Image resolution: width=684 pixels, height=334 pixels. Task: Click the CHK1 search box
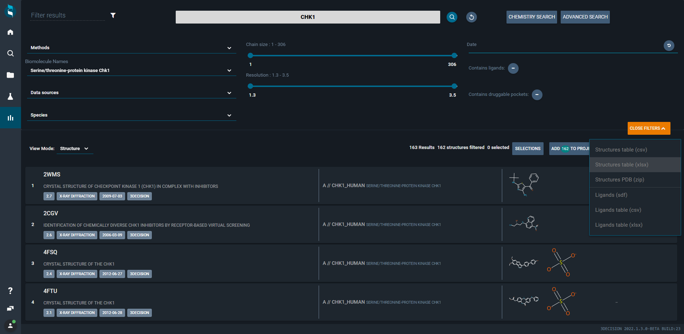(x=308, y=17)
